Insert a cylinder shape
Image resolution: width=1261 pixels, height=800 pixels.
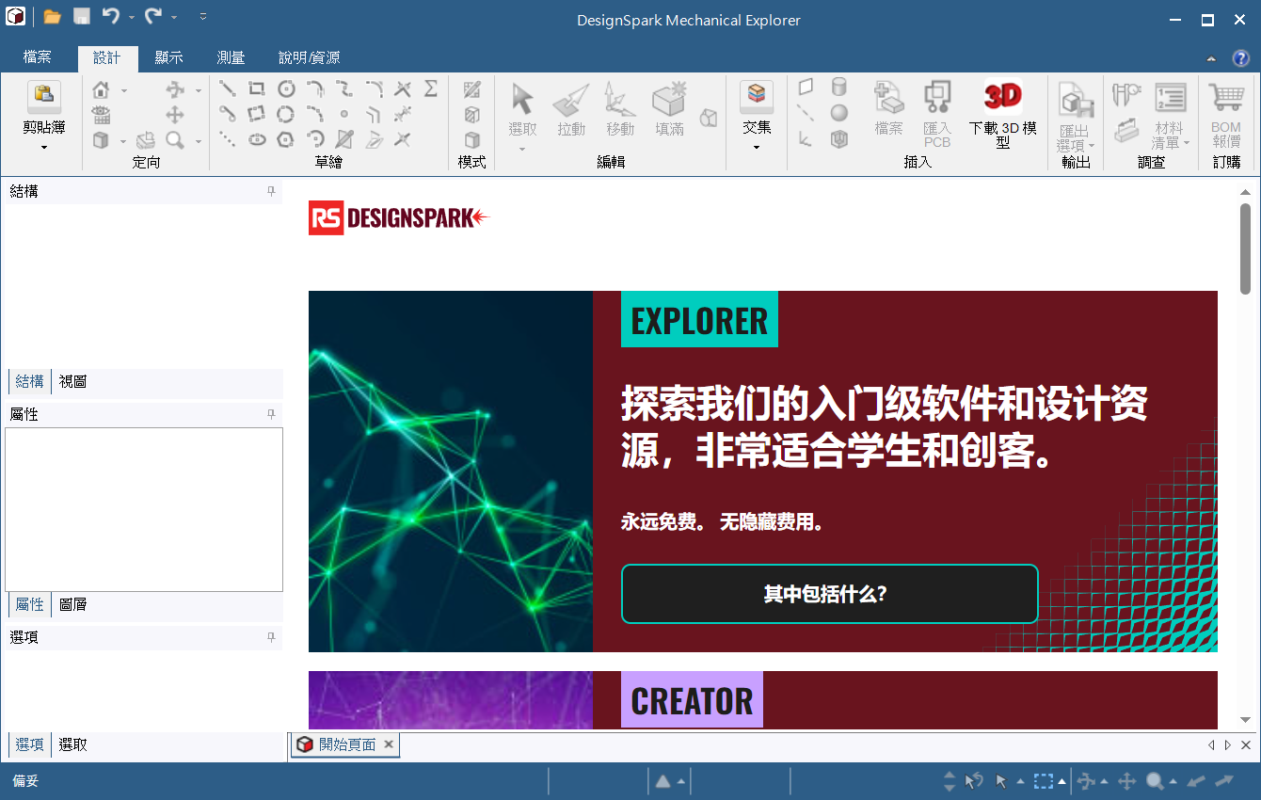click(838, 88)
